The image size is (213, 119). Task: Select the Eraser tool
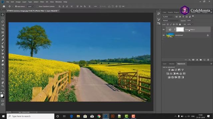coord(3,54)
